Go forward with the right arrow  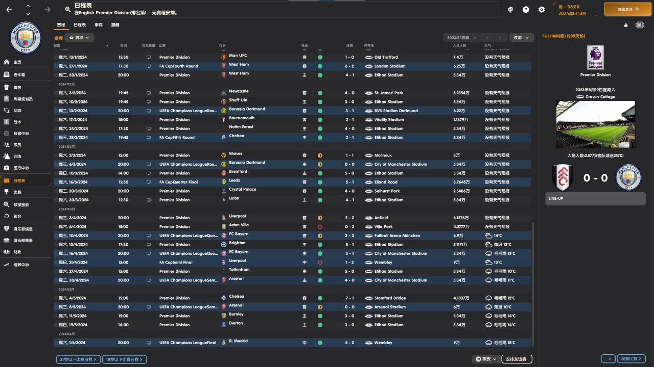pos(48,10)
